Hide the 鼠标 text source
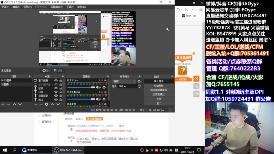This screenshot has width=274, height=154. point(56,88)
